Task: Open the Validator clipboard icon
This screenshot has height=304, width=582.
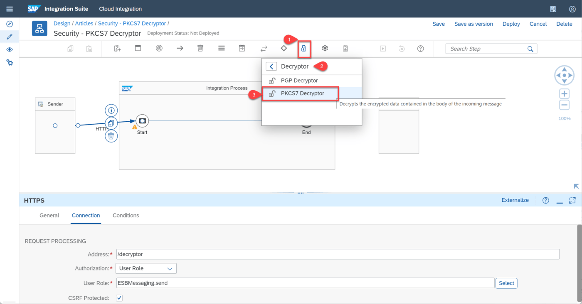Action: (x=345, y=49)
